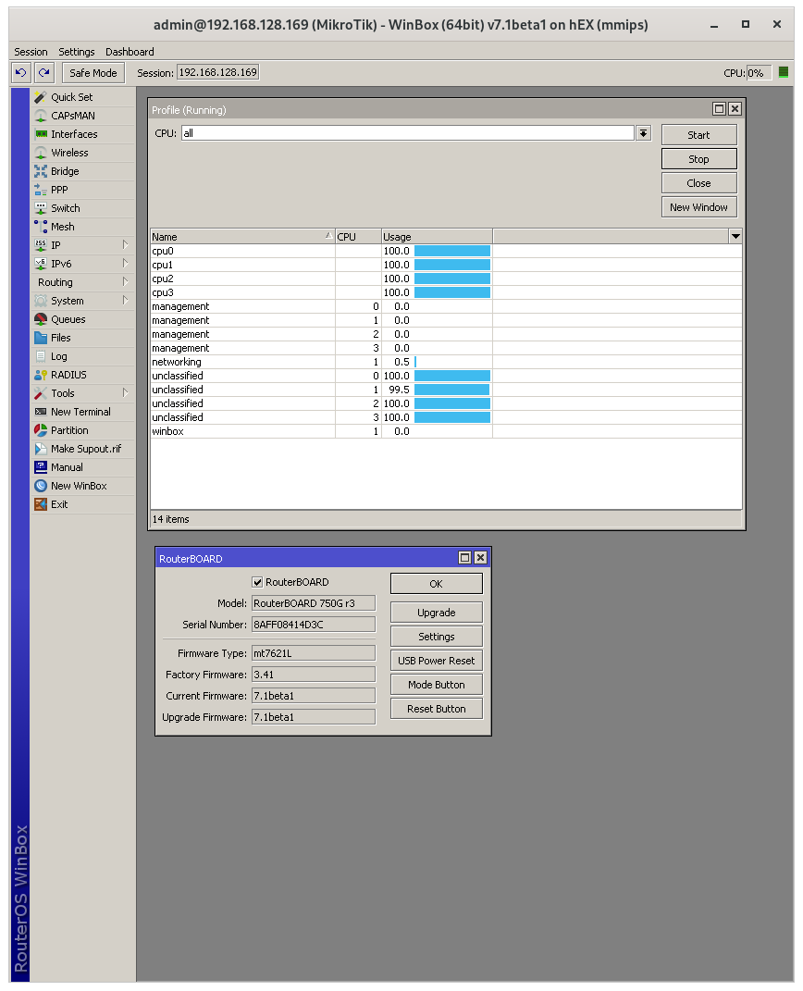Click the Tools icon in sidebar
Viewport: 803px width, 991px height.
[x=41, y=393]
